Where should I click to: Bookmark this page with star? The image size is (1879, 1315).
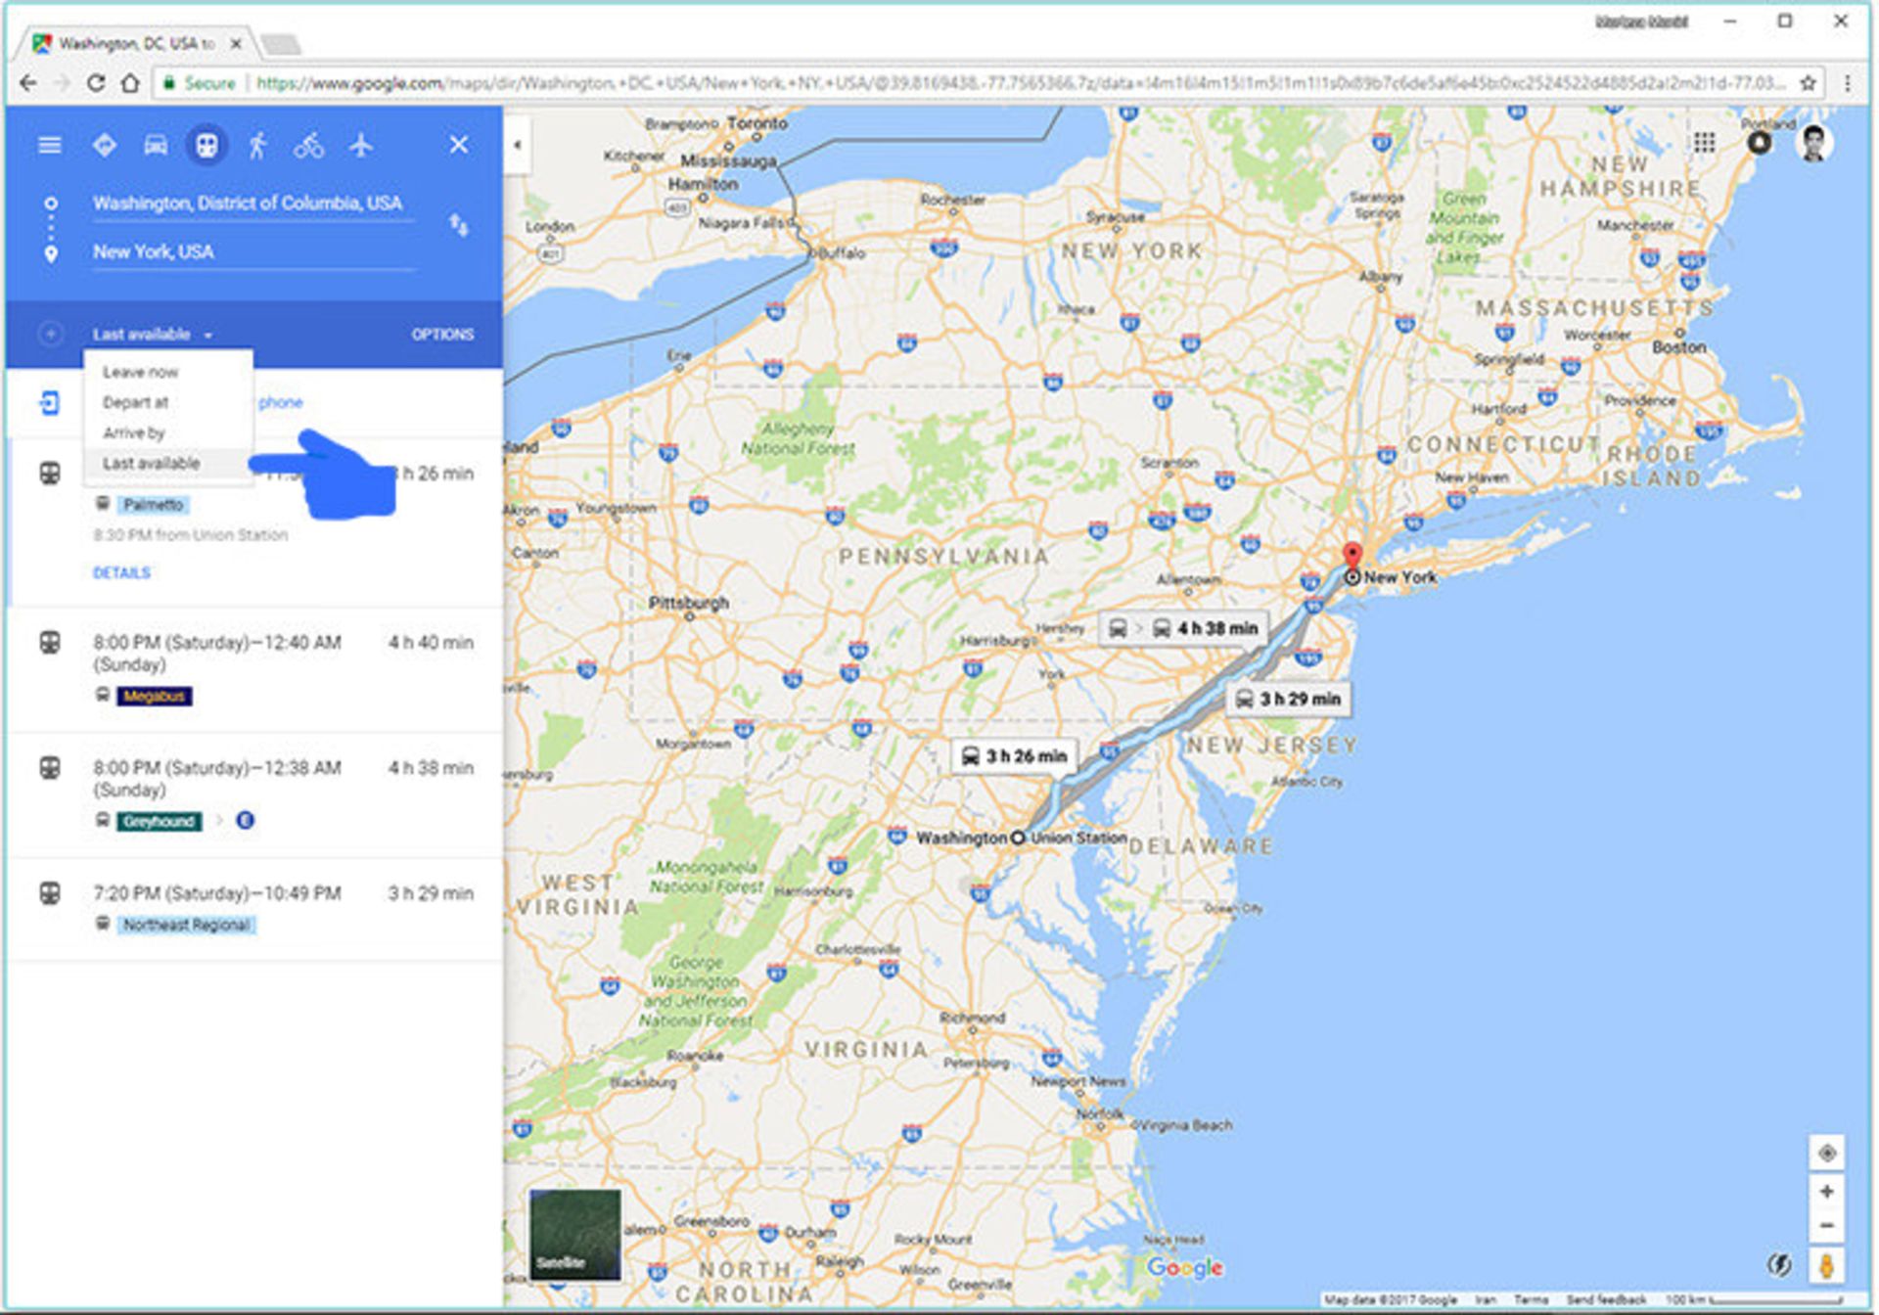point(1808,83)
